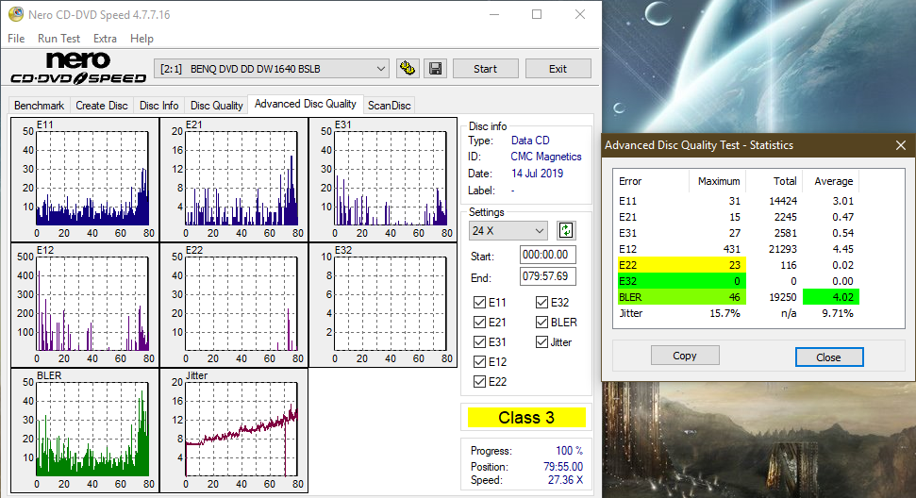
Task: Open the Extra menu
Action: tap(105, 39)
